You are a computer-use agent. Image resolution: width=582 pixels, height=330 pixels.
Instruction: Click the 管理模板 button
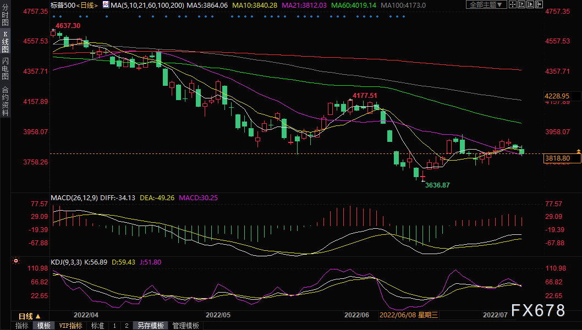click(x=185, y=326)
